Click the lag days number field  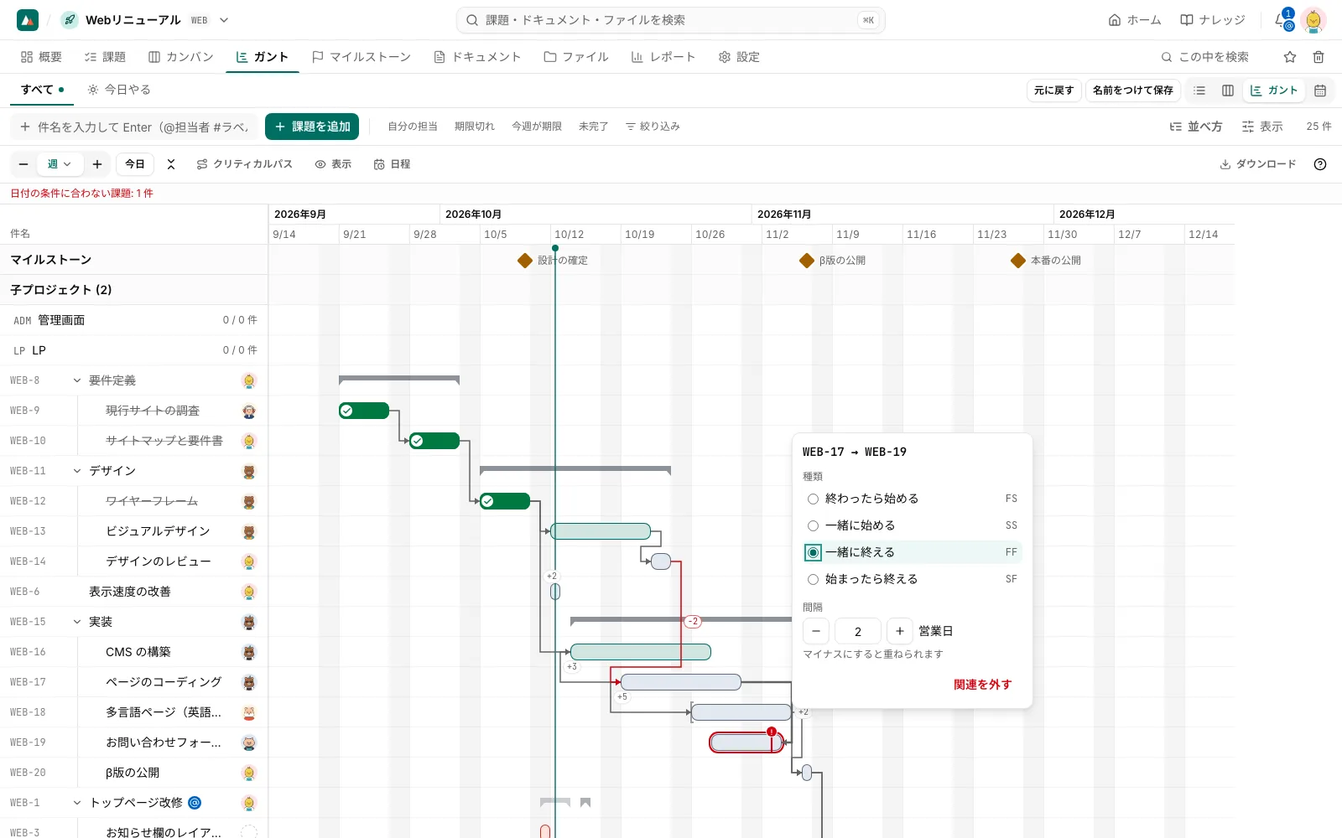pyautogui.click(x=858, y=631)
